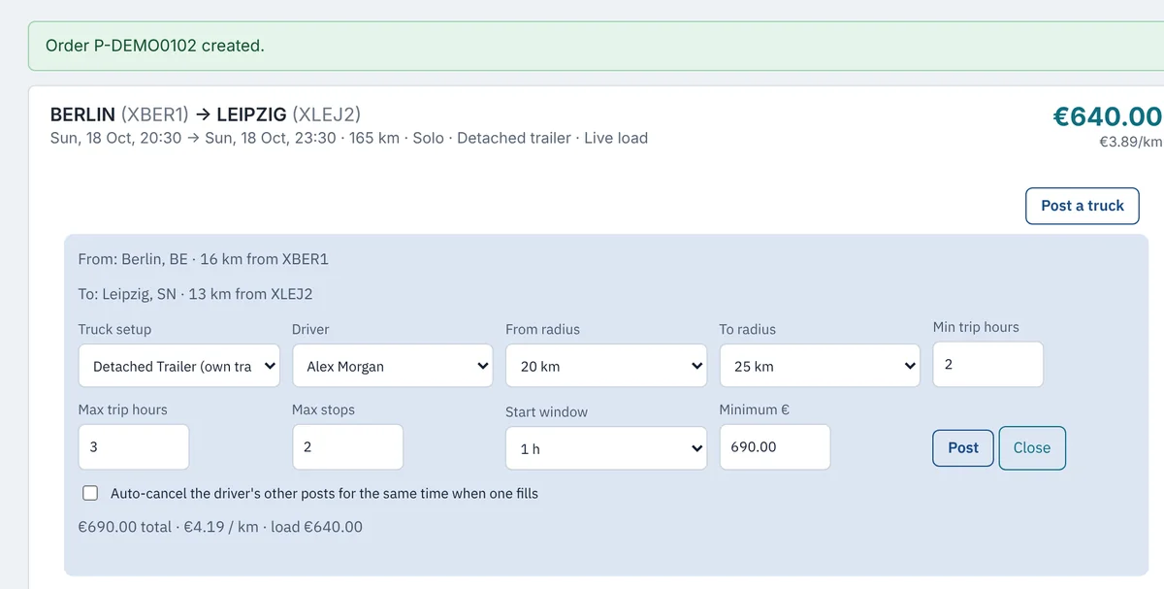Open the Start window dropdown

pos(606,448)
